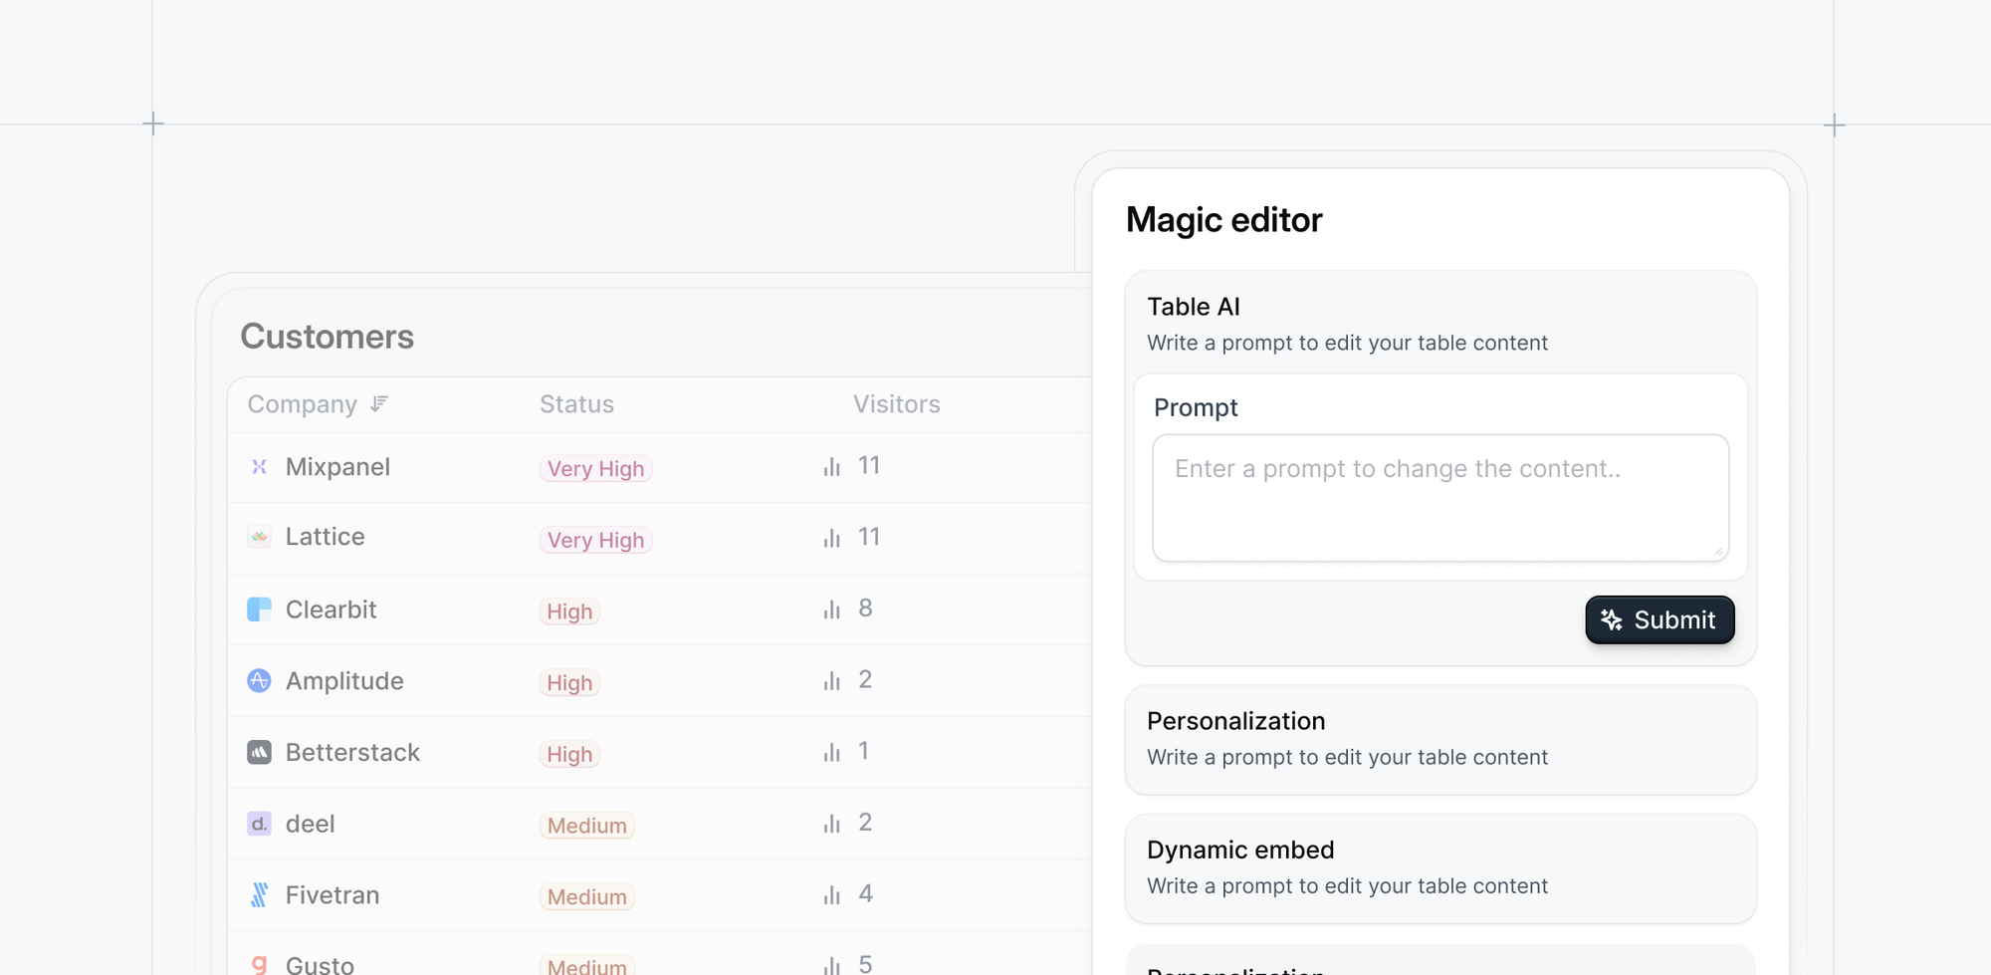Click the bar chart icon in Lattice row
This screenshot has height=975, width=1991.
(832, 539)
